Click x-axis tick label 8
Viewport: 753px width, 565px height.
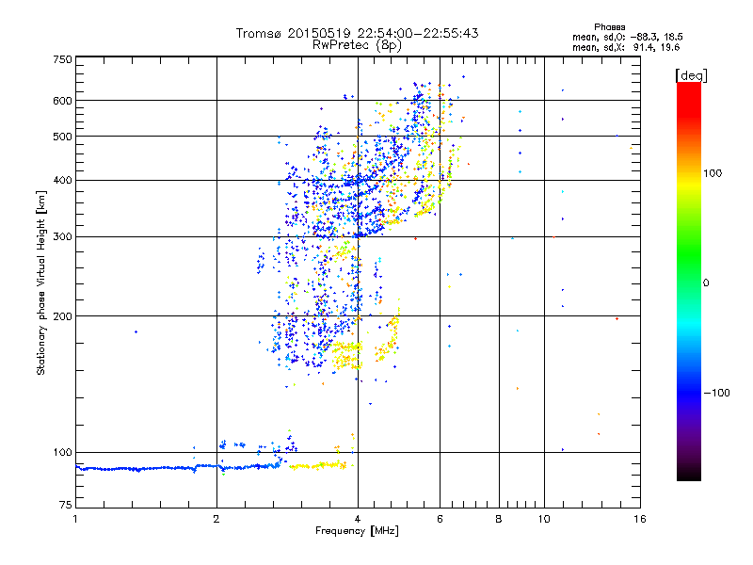[x=499, y=519]
